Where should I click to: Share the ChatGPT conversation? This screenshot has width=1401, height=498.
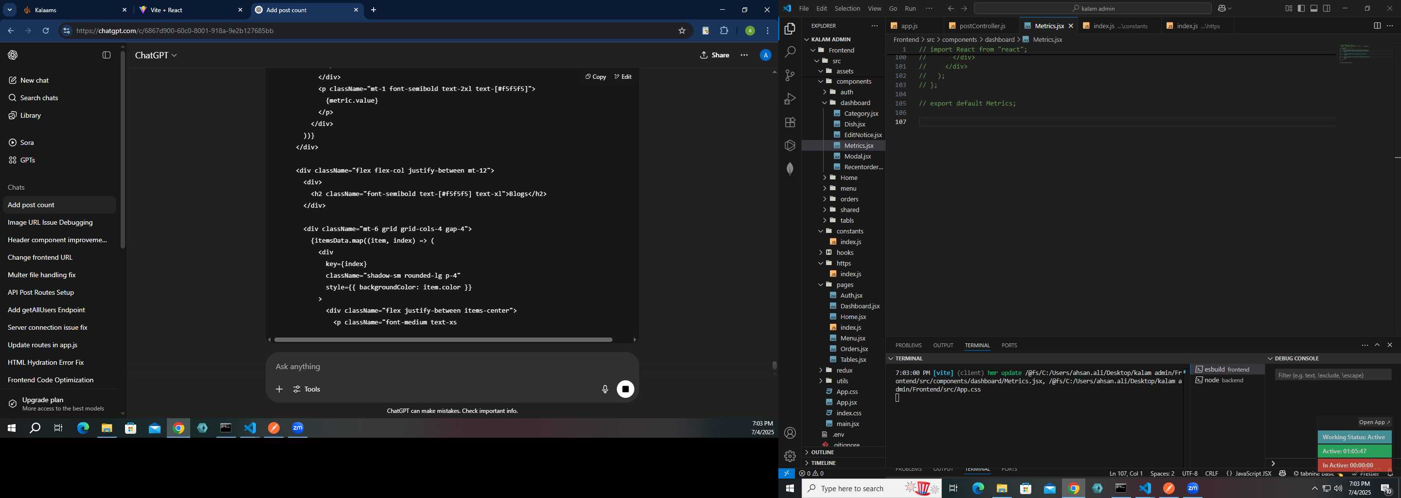(715, 55)
